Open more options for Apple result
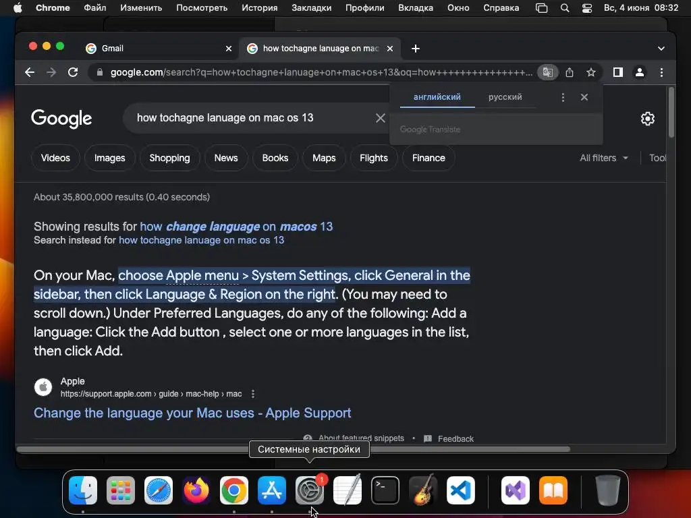The image size is (691, 518). pyautogui.click(x=253, y=394)
